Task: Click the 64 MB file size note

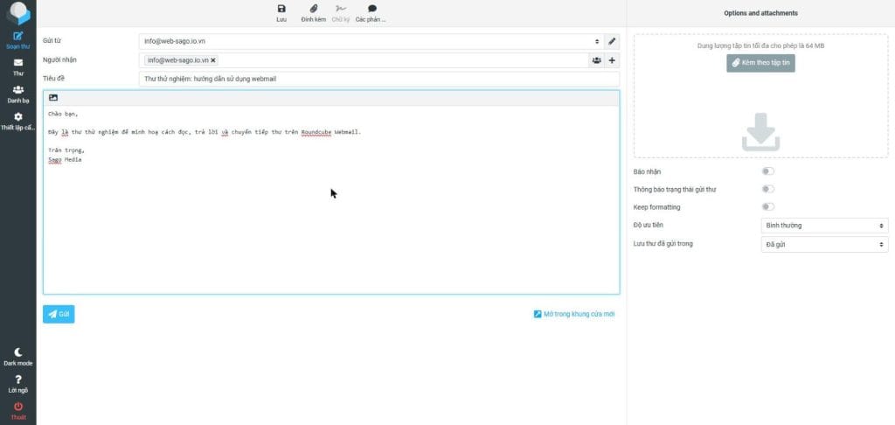Action: pyautogui.click(x=760, y=45)
